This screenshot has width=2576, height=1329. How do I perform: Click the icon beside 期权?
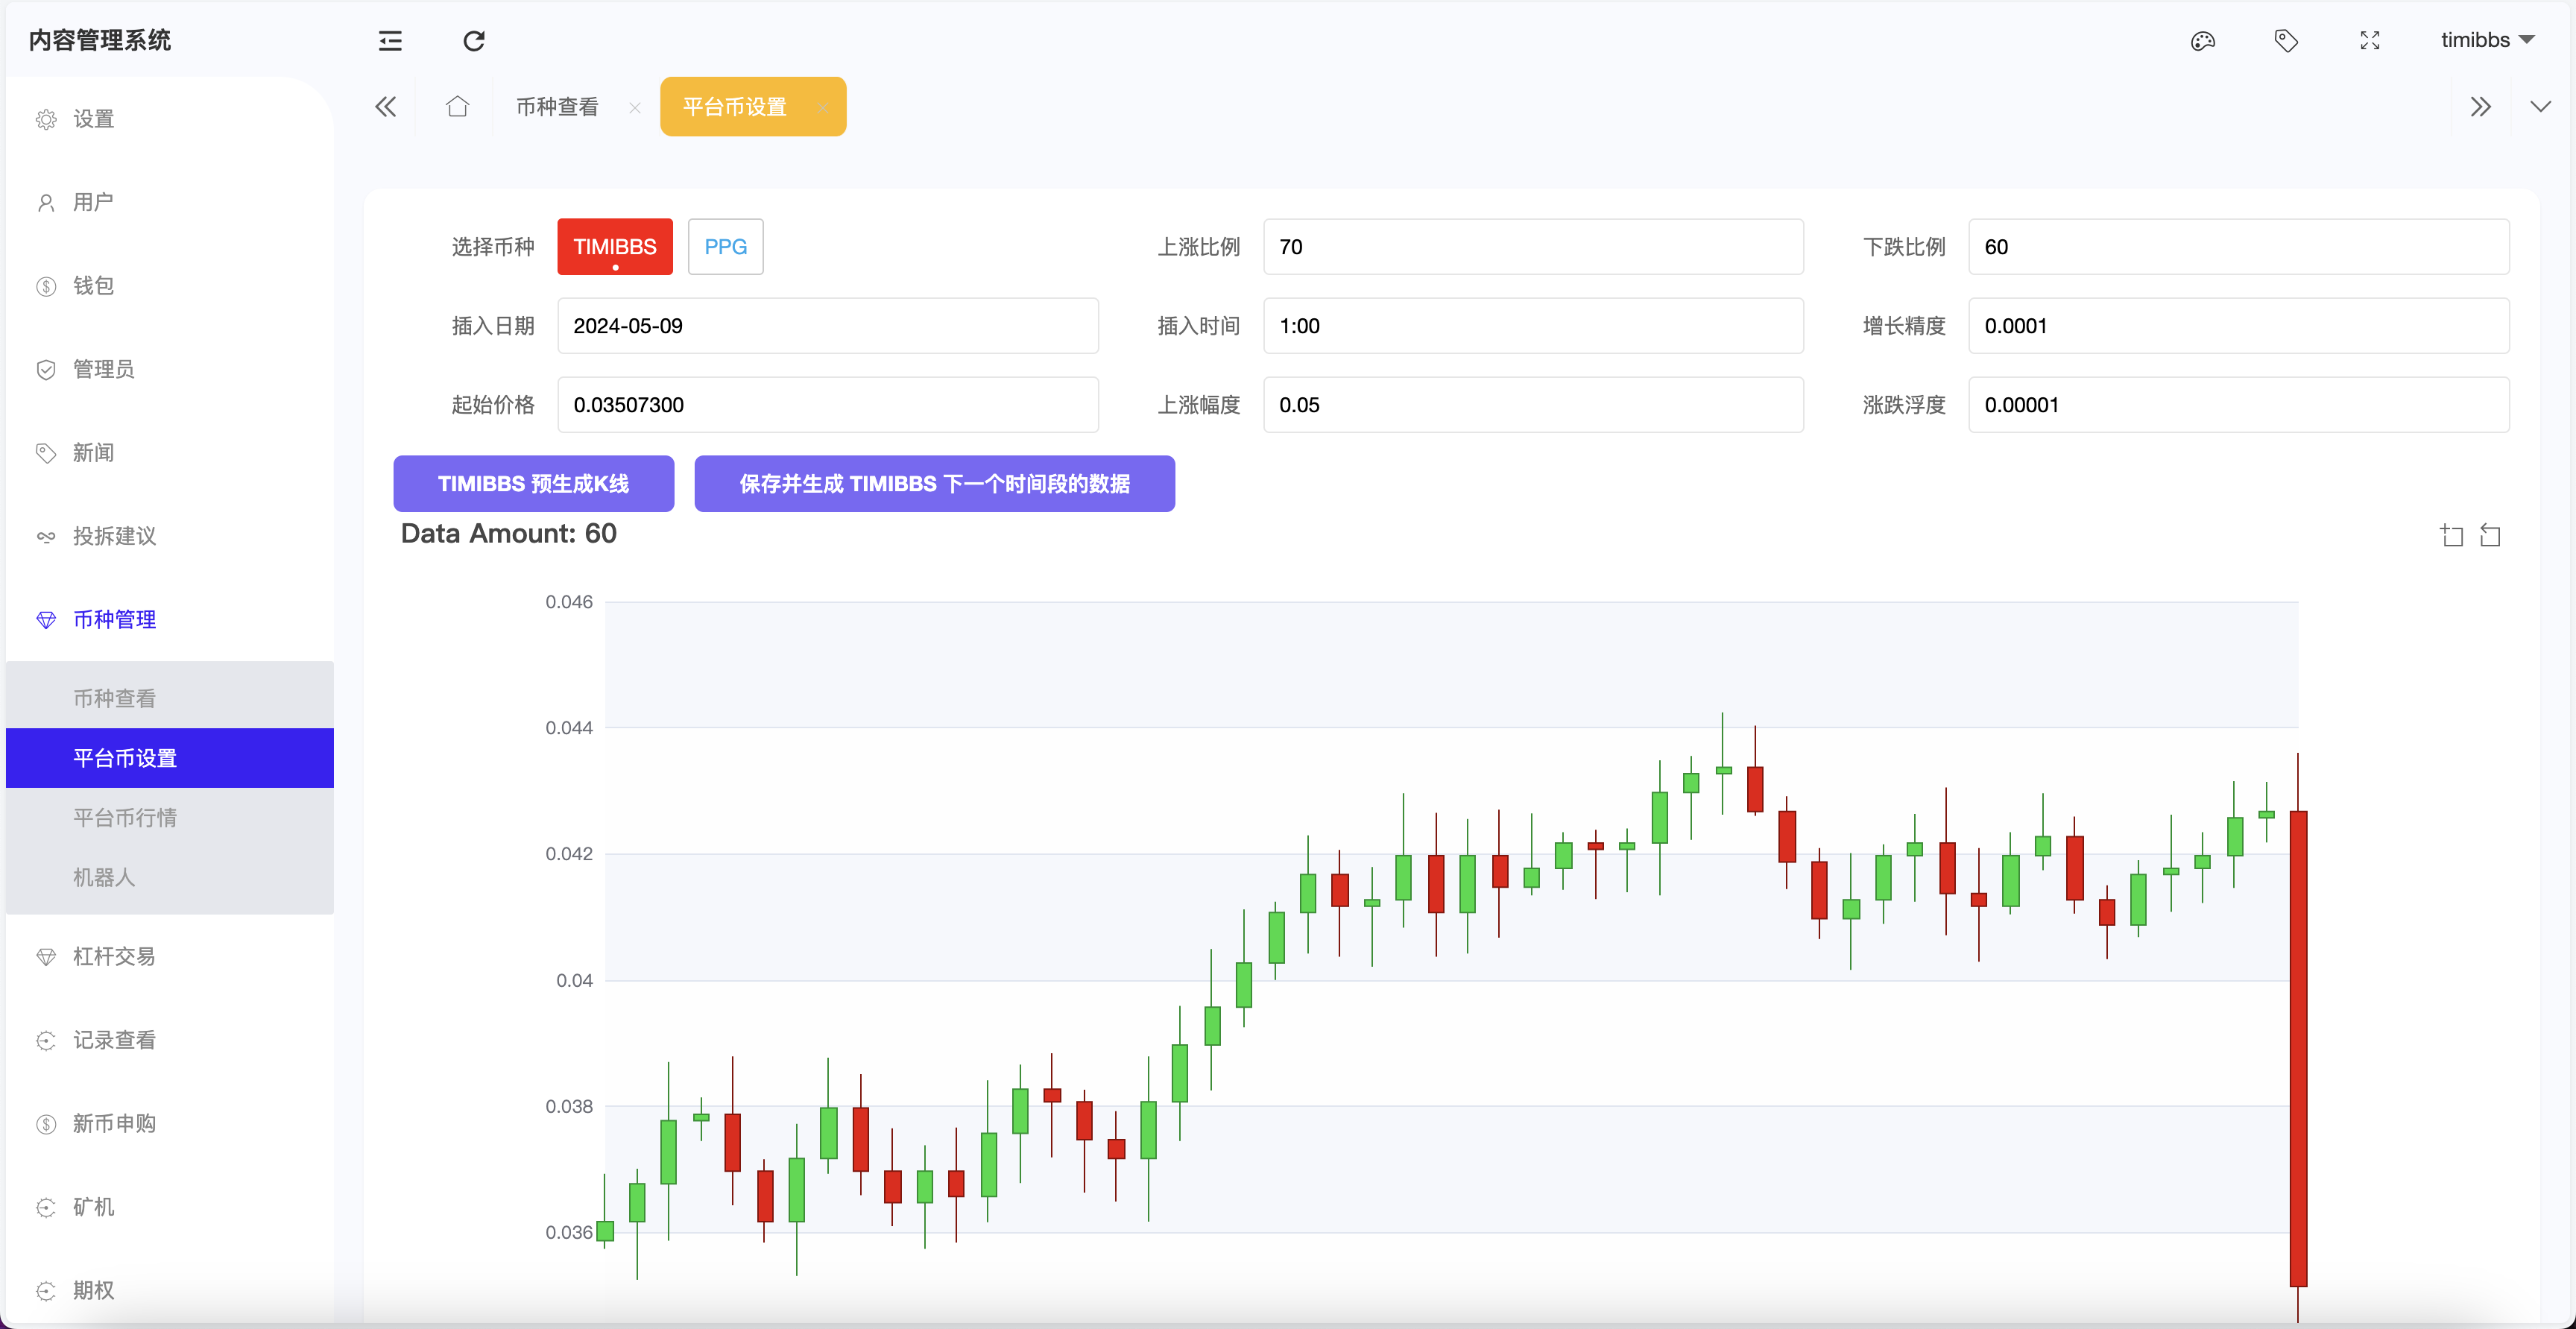(x=46, y=1291)
